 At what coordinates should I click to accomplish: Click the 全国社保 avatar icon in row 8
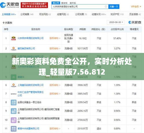[14, 102]
